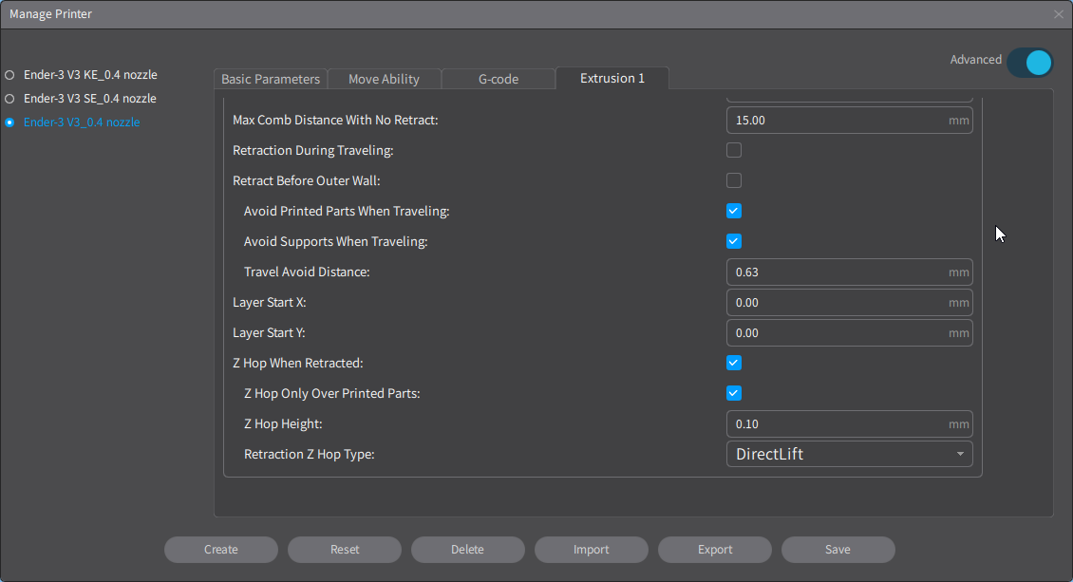Go to the G-code tab
The width and height of the screenshot is (1073, 582).
click(499, 79)
